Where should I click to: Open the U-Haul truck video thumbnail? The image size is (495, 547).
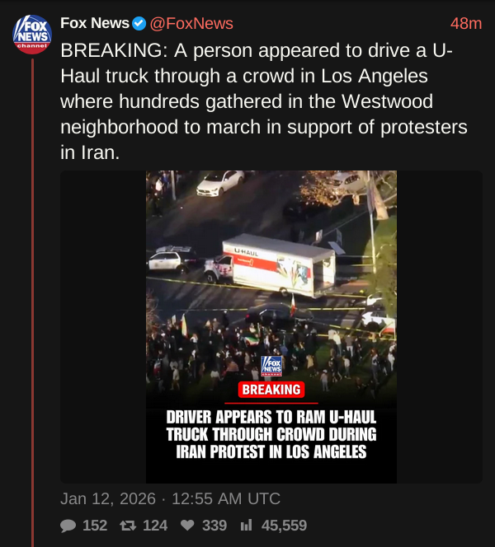point(271,326)
